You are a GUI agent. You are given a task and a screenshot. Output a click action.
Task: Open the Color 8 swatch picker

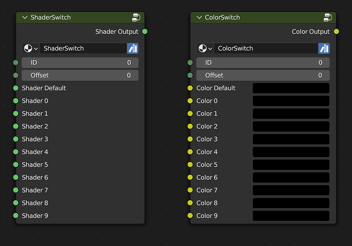pyautogui.click(x=291, y=203)
